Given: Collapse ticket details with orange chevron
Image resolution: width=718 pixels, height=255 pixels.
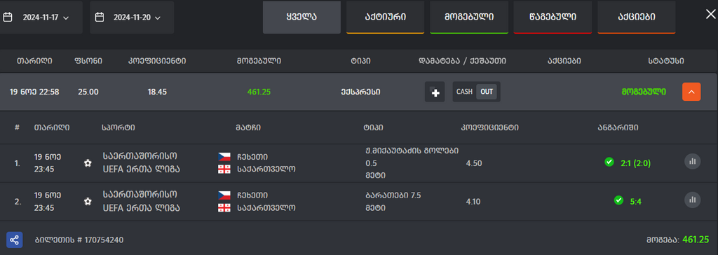Looking at the screenshot, I should click(x=691, y=92).
